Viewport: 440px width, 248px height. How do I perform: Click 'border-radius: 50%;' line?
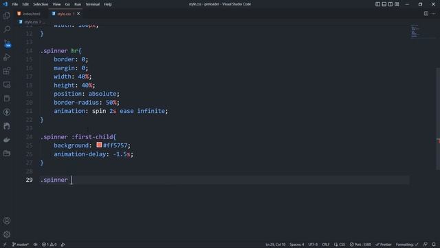coord(87,103)
